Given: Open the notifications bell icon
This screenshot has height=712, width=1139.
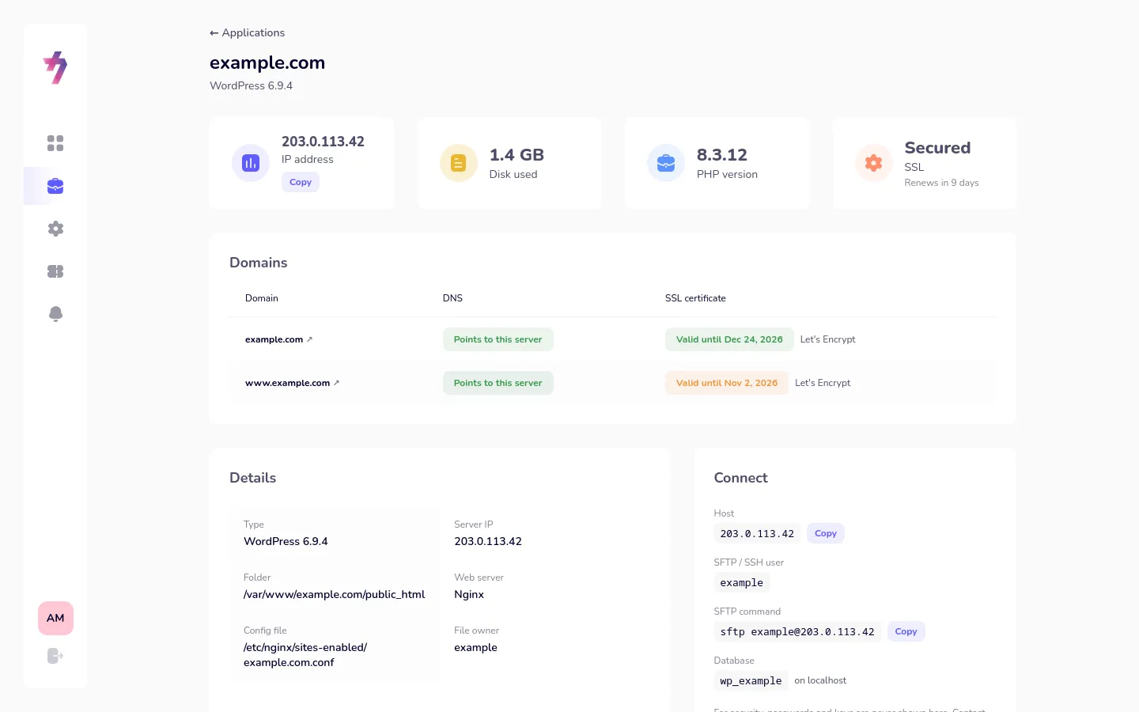Looking at the screenshot, I should 55,314.
